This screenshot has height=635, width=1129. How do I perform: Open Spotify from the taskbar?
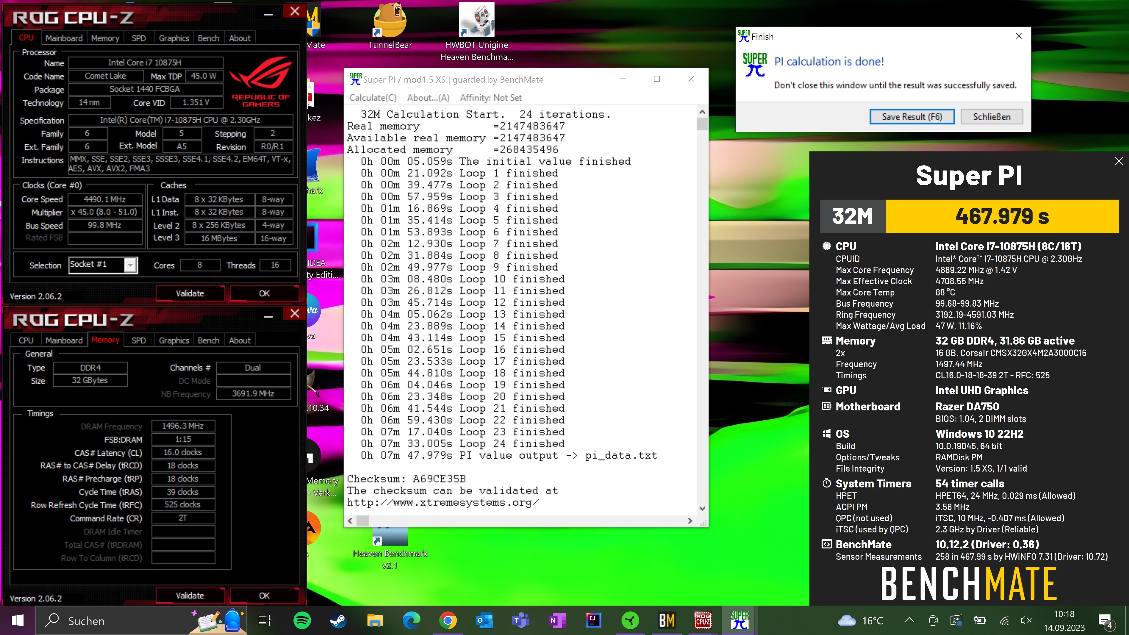pyautogui.click(x=302, y=621)
